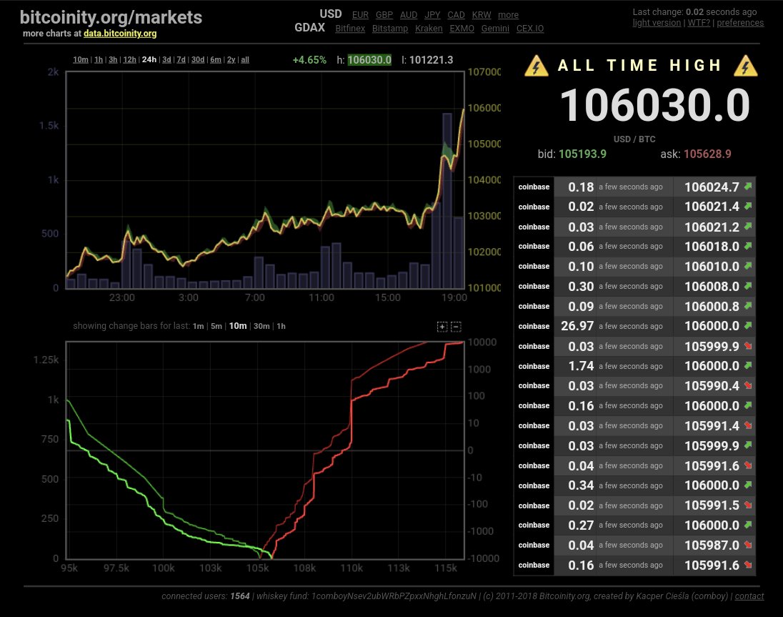Switch exchange to Bitstamp
The height and width of the screenshot is (617, 783).
click(390, 29)
